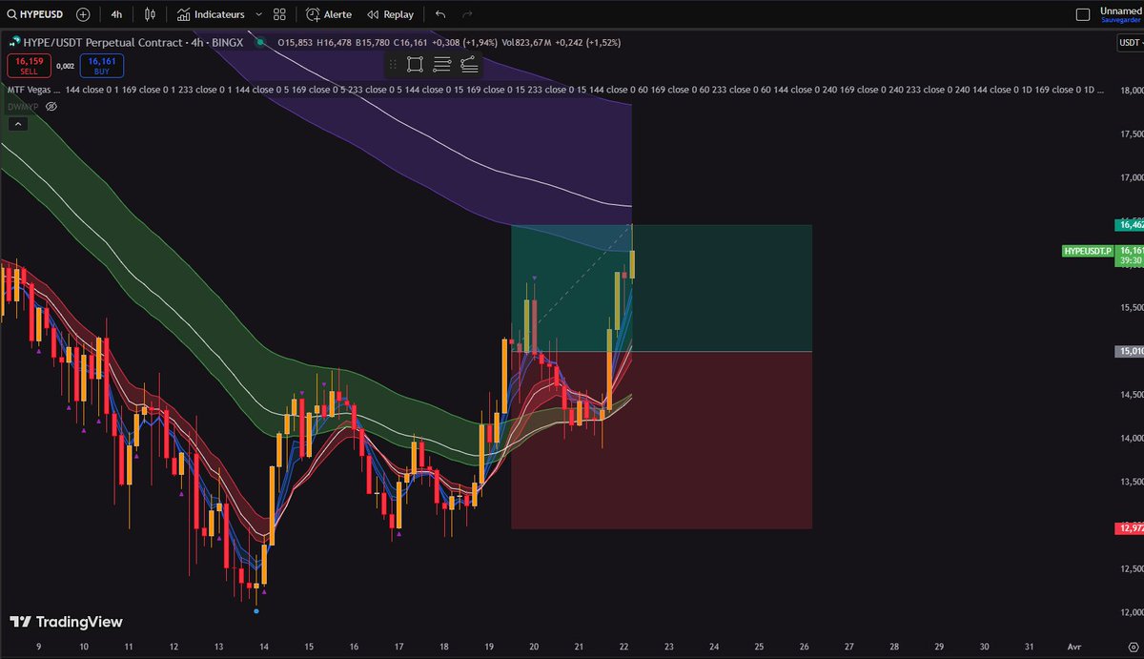Open the candlestick chart style menu
The width and height of the screenshot is (1144, 659).
[150, 14]
